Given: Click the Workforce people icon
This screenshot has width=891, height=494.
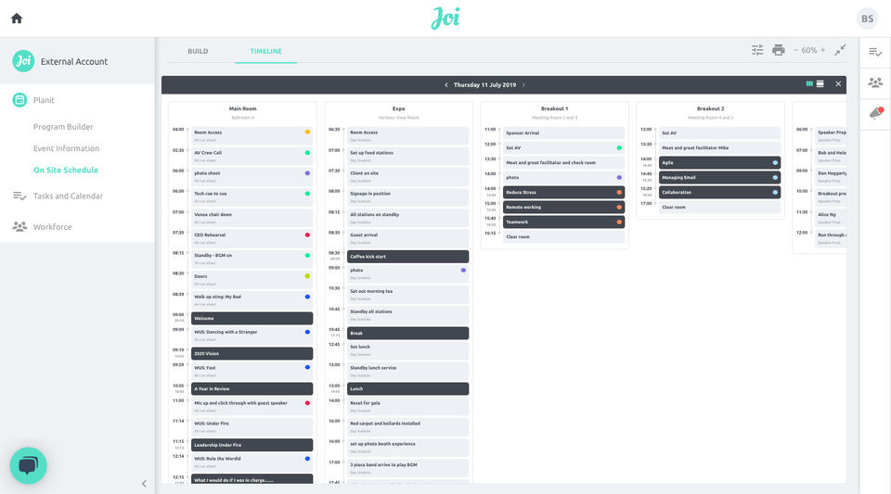Looking at the screenshot, I should pyautogui.click(x=19, y=226).
